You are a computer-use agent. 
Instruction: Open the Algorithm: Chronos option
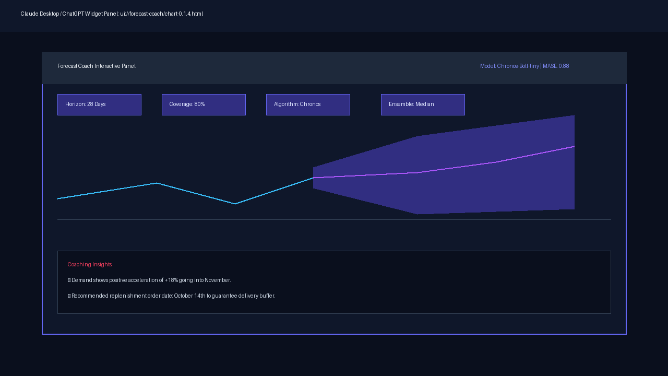click(x=308, y=104)
